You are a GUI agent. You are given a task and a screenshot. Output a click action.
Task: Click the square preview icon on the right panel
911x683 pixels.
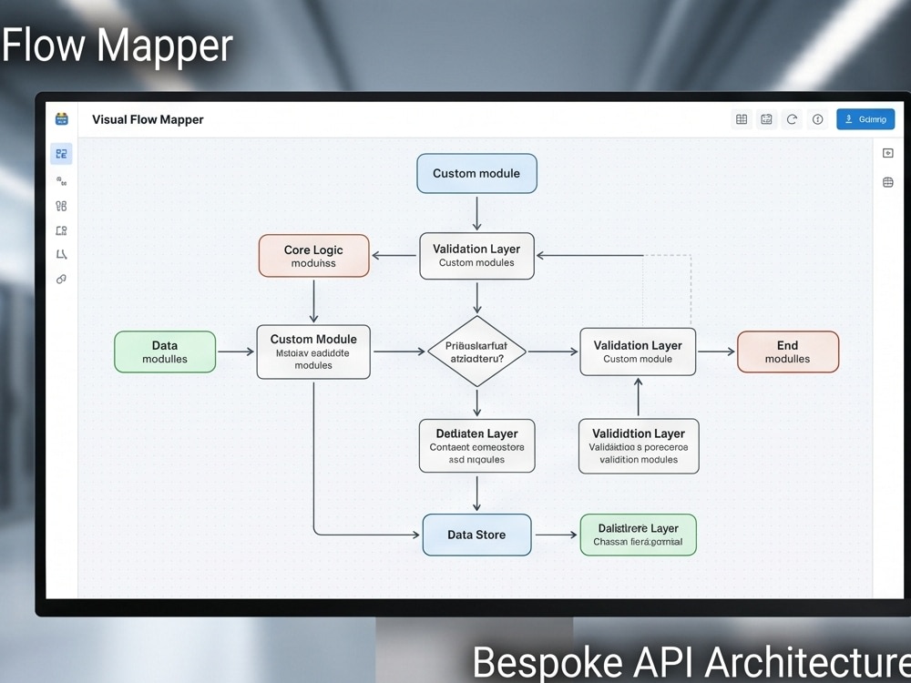pos(887,153)
